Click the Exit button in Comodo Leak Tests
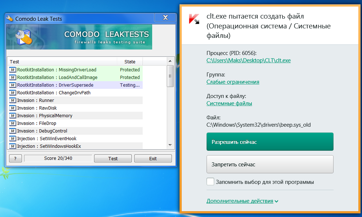Viewport: 362px width, 217px height. point(153,158)
